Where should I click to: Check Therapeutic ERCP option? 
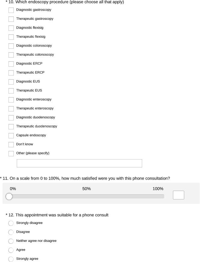pyautogui.click(x=11, y=73)
